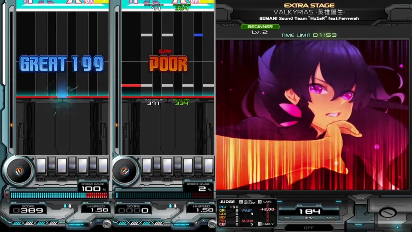
Task: Click the PG: 190 row in the JUDGE panel
Action: pyautogui.click(x=229, y=207)
